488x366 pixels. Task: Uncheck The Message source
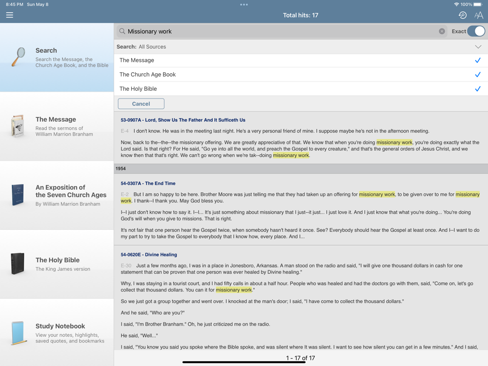(478, 60)
